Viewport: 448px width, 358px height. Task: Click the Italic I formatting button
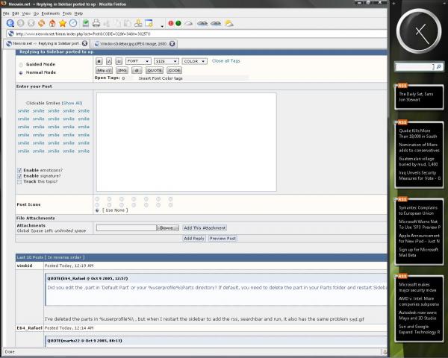(109, 61)
